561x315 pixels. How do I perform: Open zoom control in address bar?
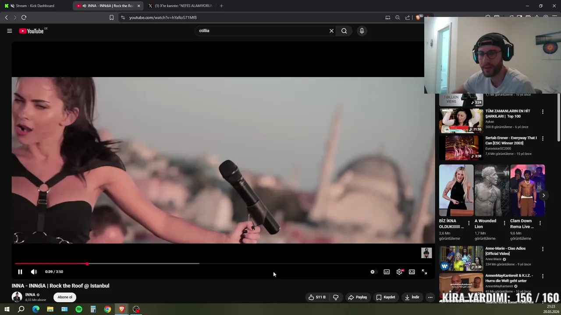(x=398, y=17)
